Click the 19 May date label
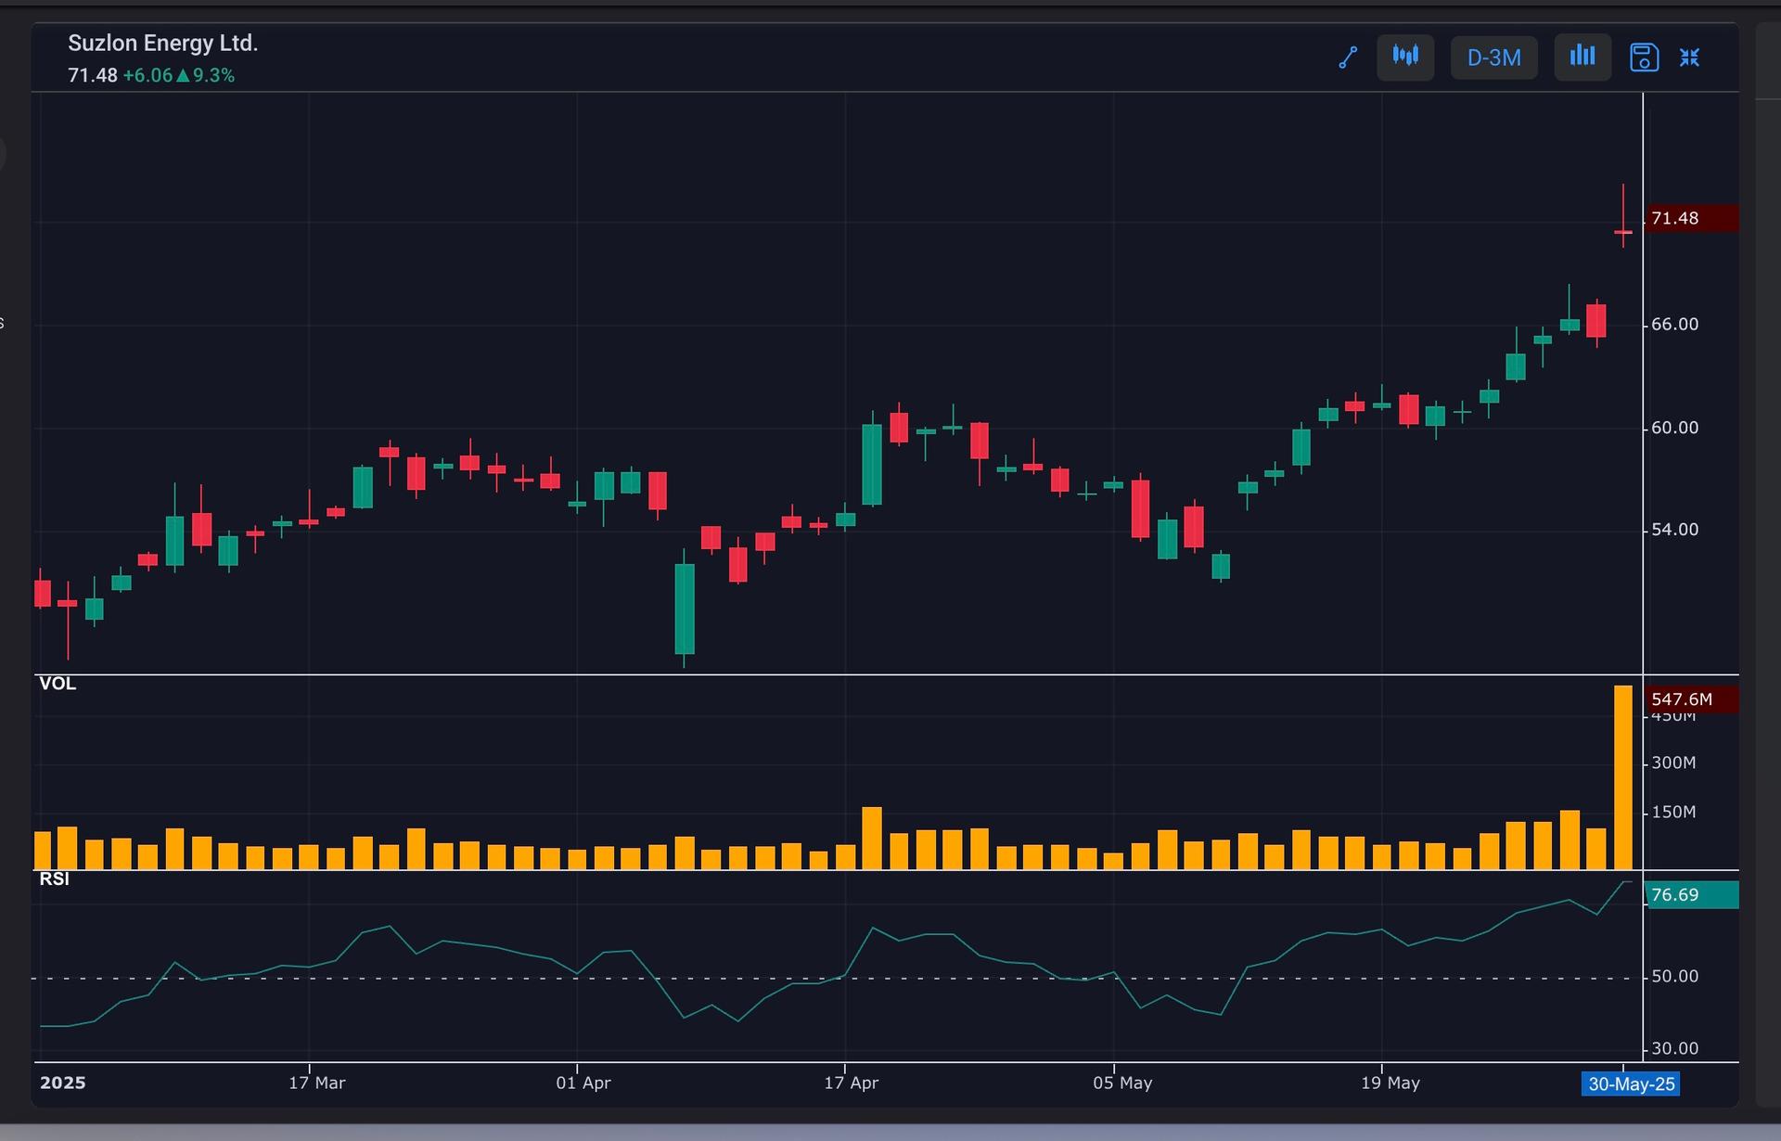Screen dimensions: 1781x1141 [1390, 1083]
